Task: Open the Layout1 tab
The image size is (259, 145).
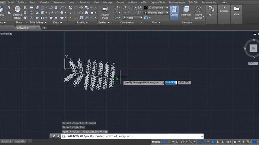Action: 6,141
